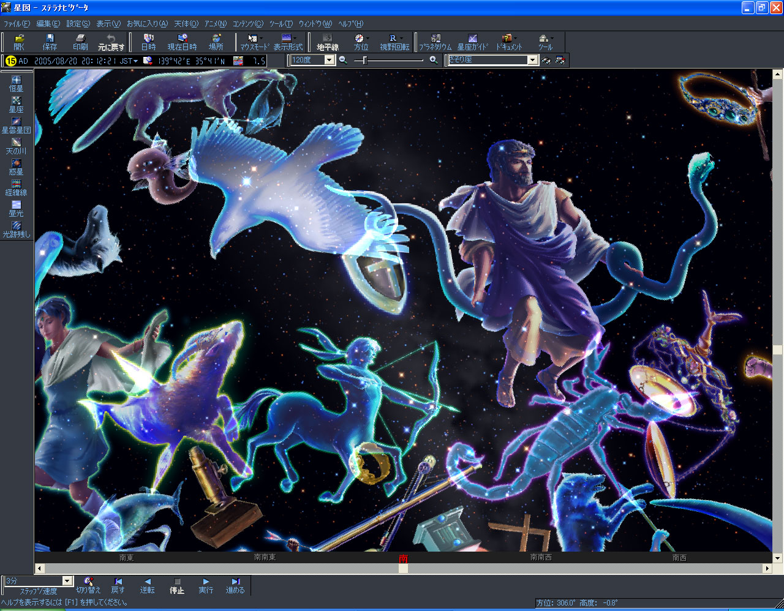The height and width of the screenshot is (611, 784).
Task: Open the 表示(V) menu
Action: (x=108, y=24)
